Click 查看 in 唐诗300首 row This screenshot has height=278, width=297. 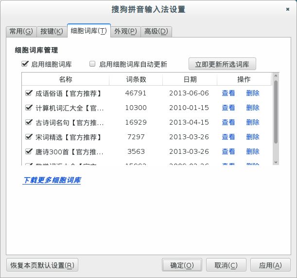pos(228,151)
